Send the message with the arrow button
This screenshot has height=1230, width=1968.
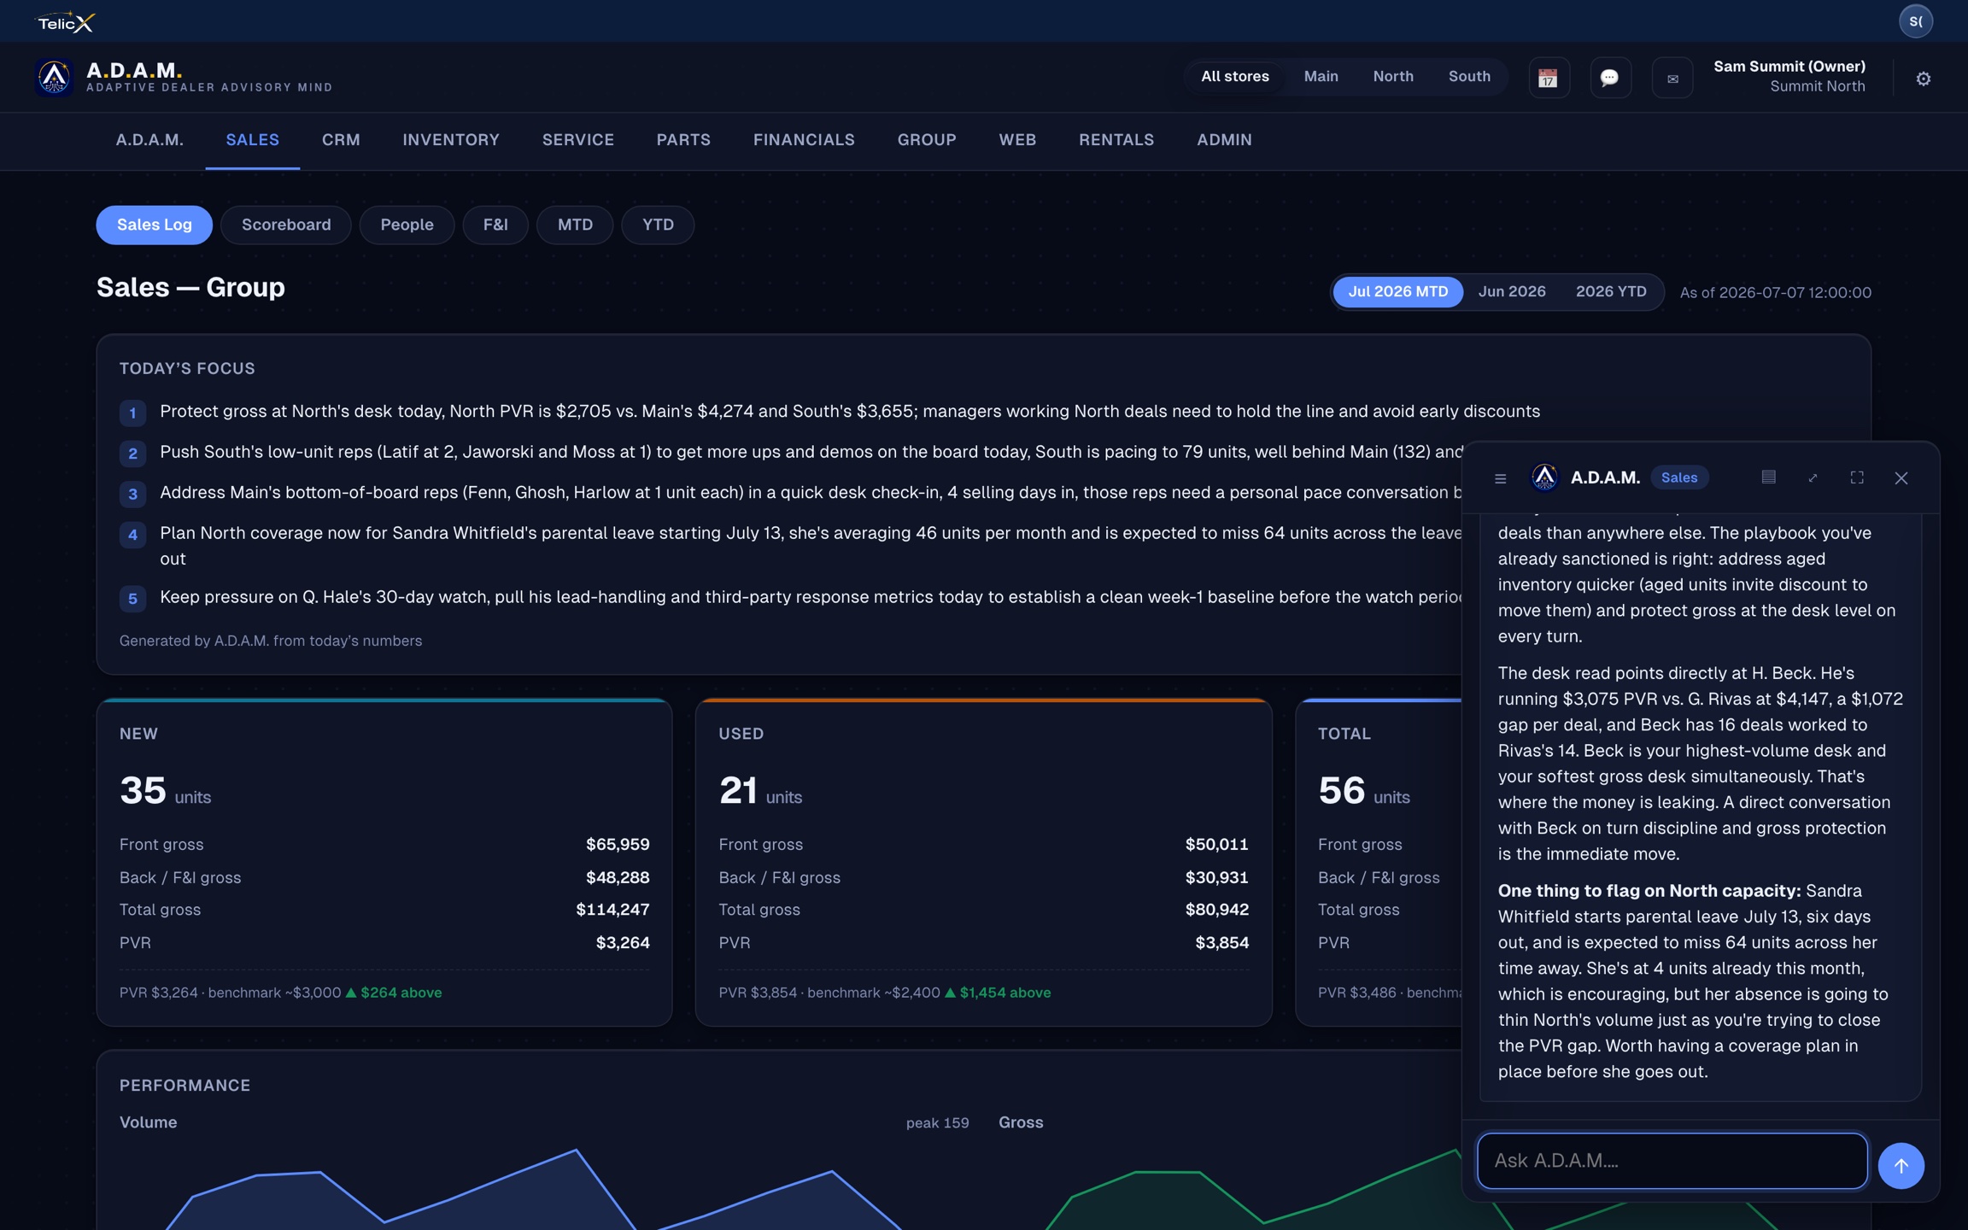point(1901,1165)
